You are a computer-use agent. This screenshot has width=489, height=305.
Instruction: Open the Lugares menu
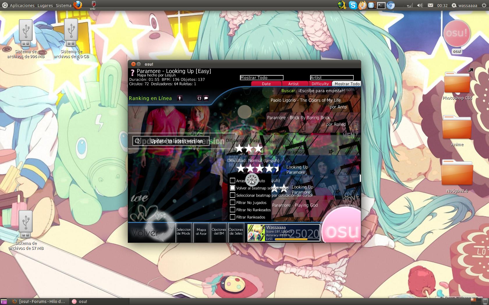point(45,5)
